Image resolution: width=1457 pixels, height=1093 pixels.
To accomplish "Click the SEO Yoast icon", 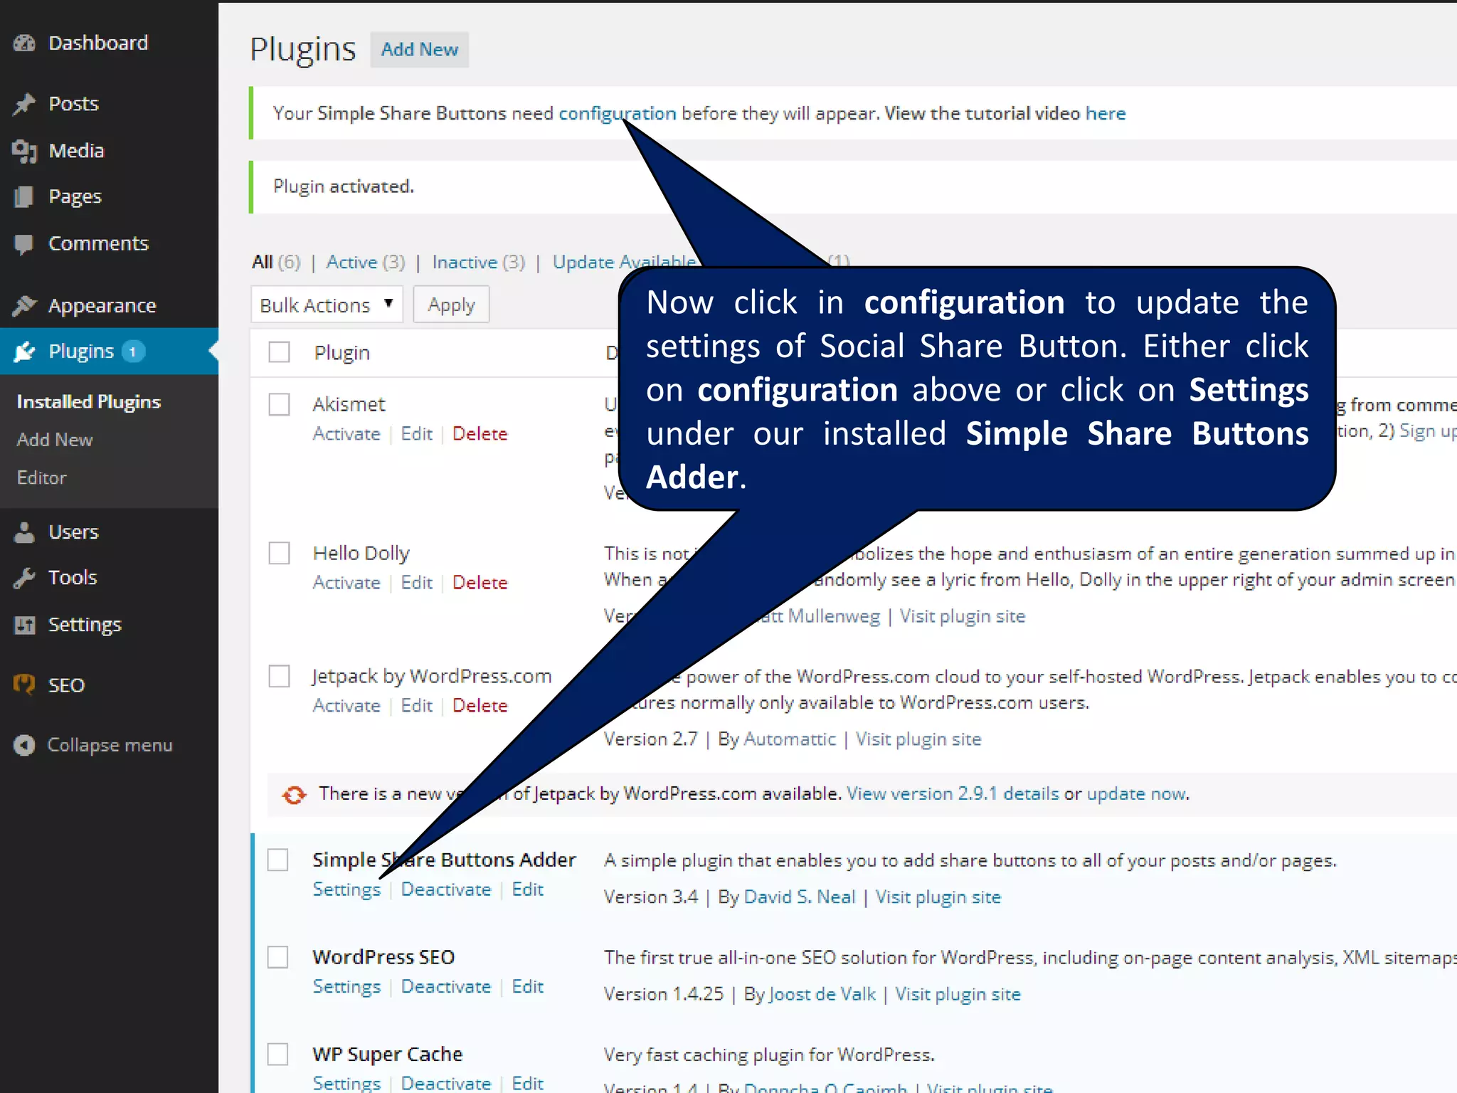I will (24, 685).
